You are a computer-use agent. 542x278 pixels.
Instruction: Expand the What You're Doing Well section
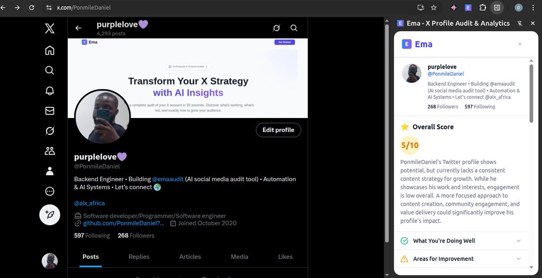pos(462,241)
